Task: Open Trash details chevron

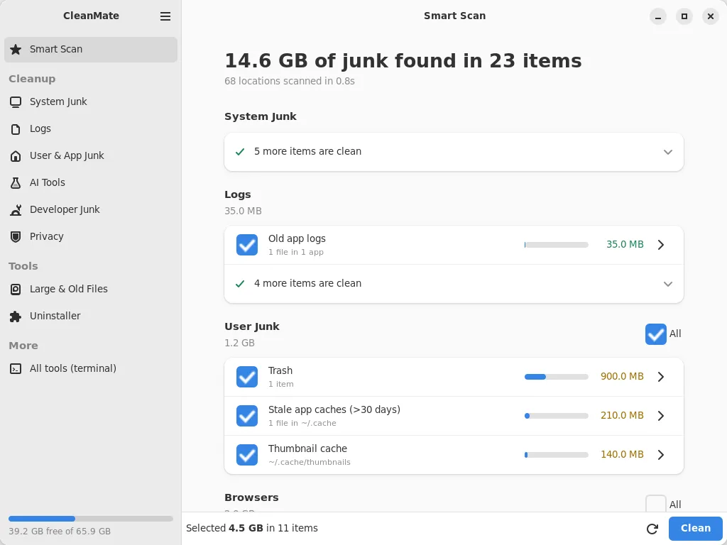Action: point(661,377)
